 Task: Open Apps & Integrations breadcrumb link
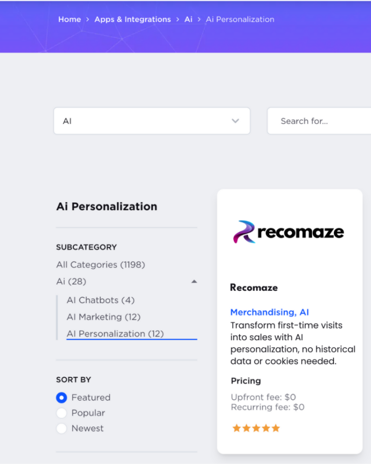click(132, 19)
